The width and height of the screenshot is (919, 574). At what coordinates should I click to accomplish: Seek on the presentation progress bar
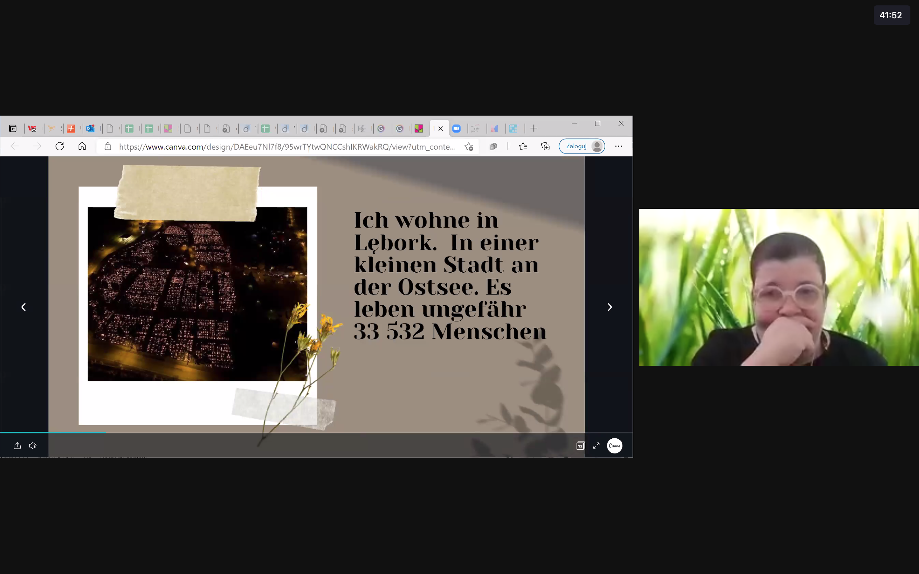[x=316, y=432]
